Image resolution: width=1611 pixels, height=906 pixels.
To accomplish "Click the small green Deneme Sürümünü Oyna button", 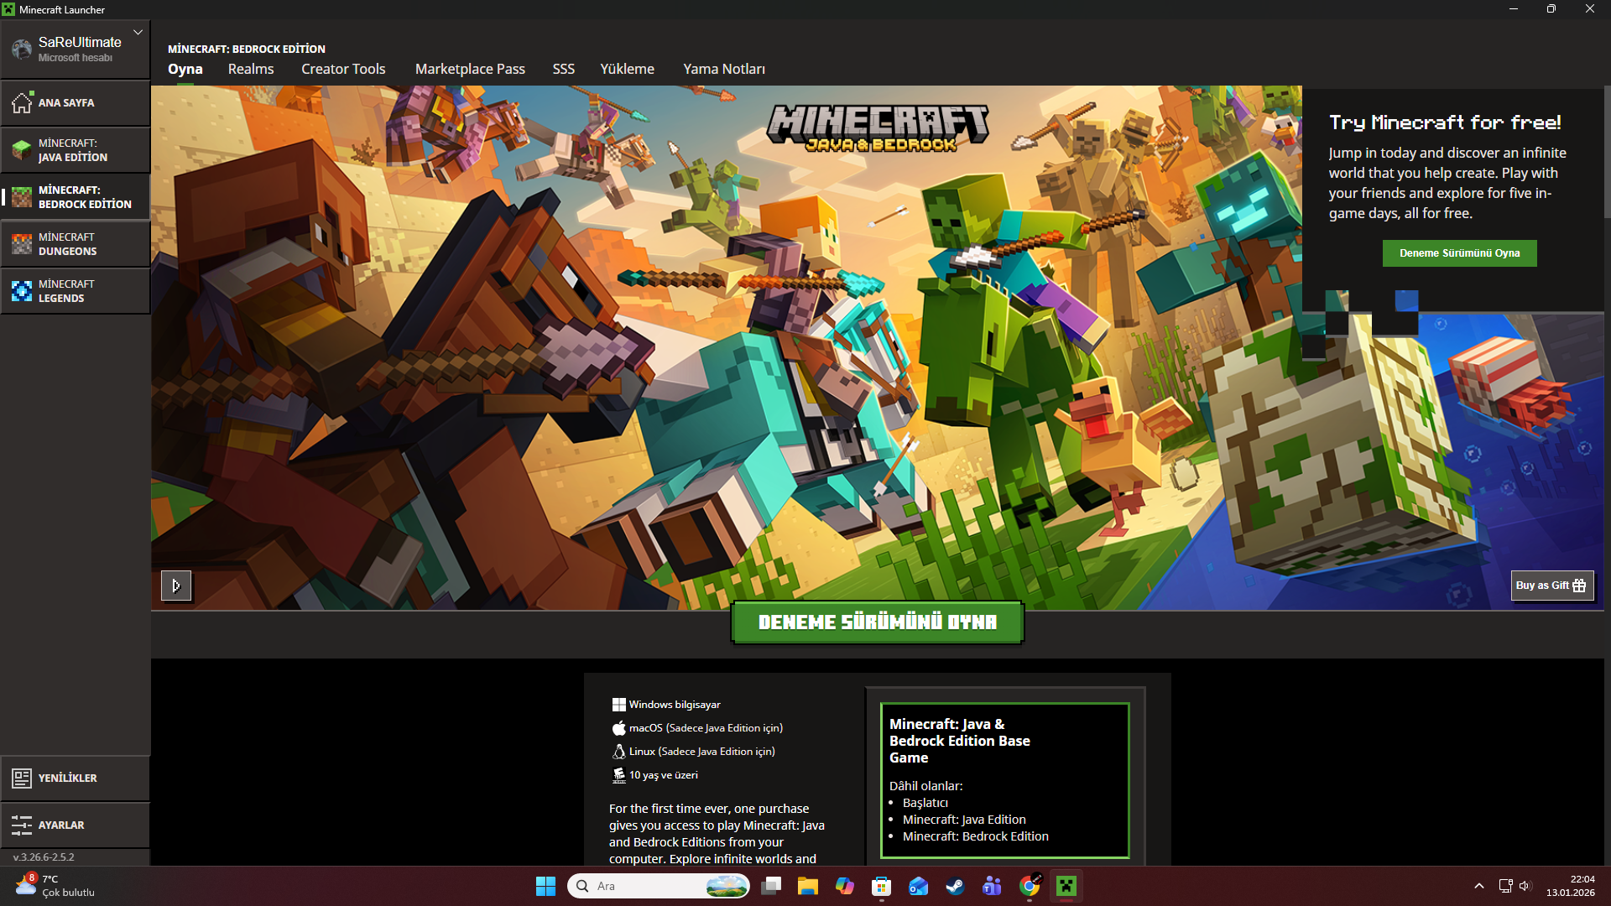I will (1460, 253).
